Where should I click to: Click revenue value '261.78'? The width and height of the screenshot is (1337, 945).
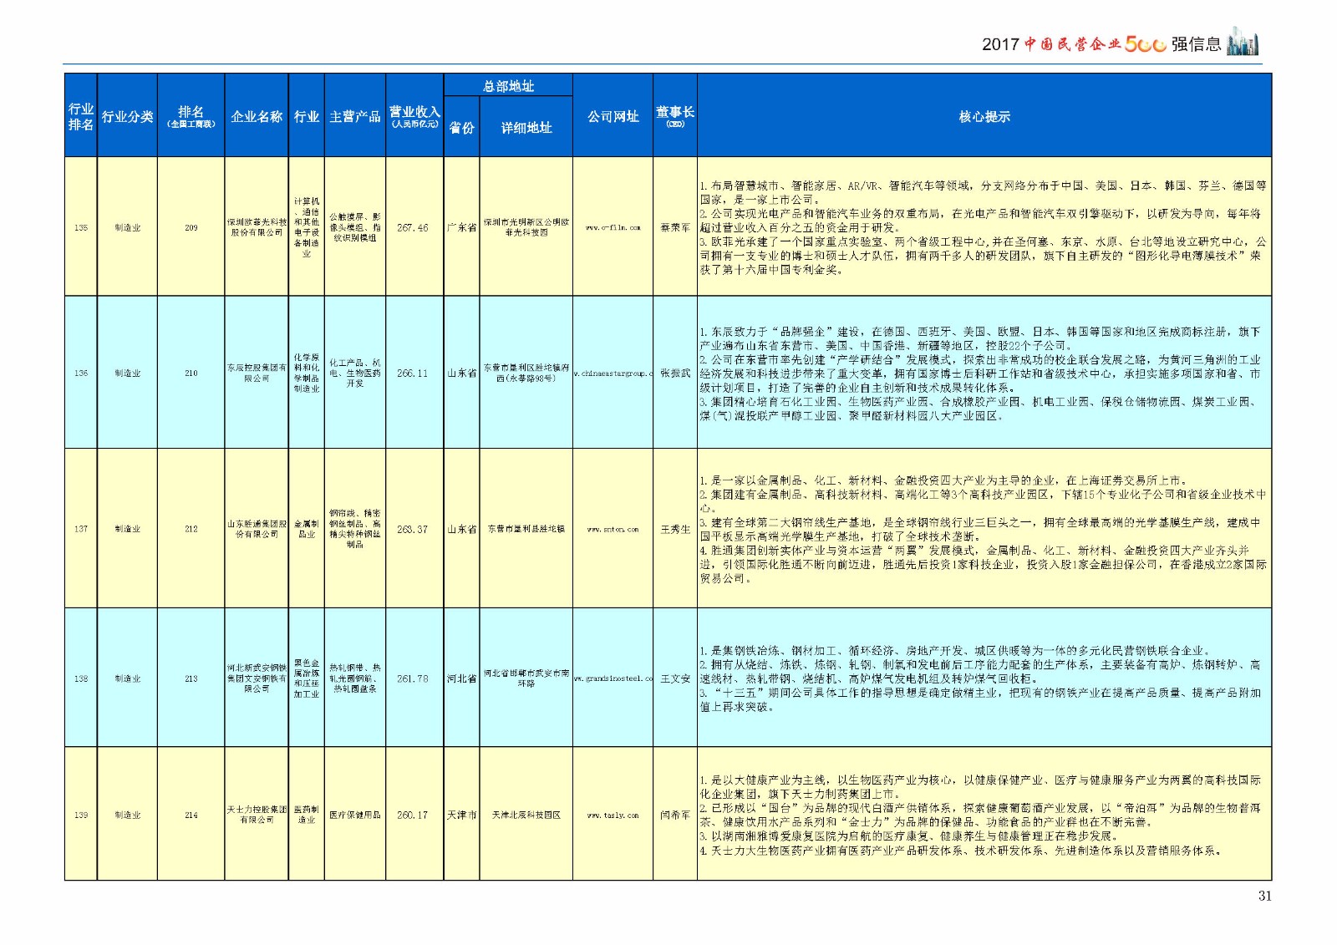point(413,678)
